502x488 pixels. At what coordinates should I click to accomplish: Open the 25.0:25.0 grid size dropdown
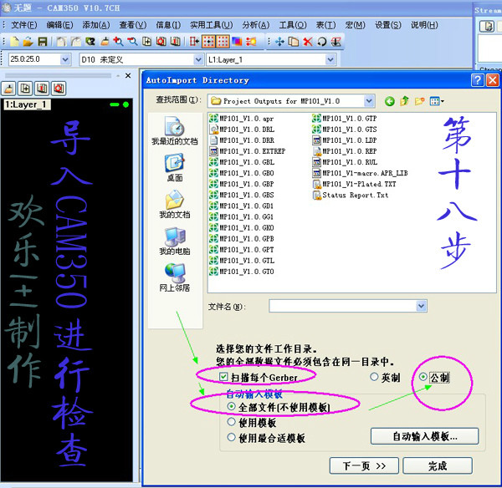pos(65,59)
